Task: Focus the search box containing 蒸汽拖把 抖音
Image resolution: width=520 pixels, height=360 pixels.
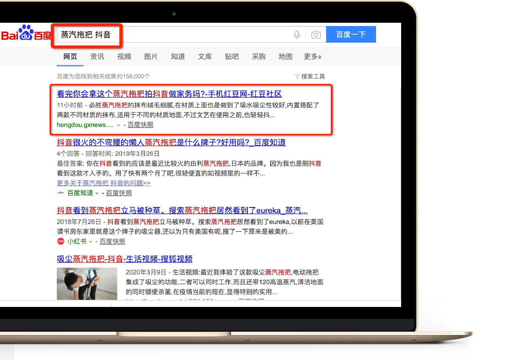Action: point(189,35)
